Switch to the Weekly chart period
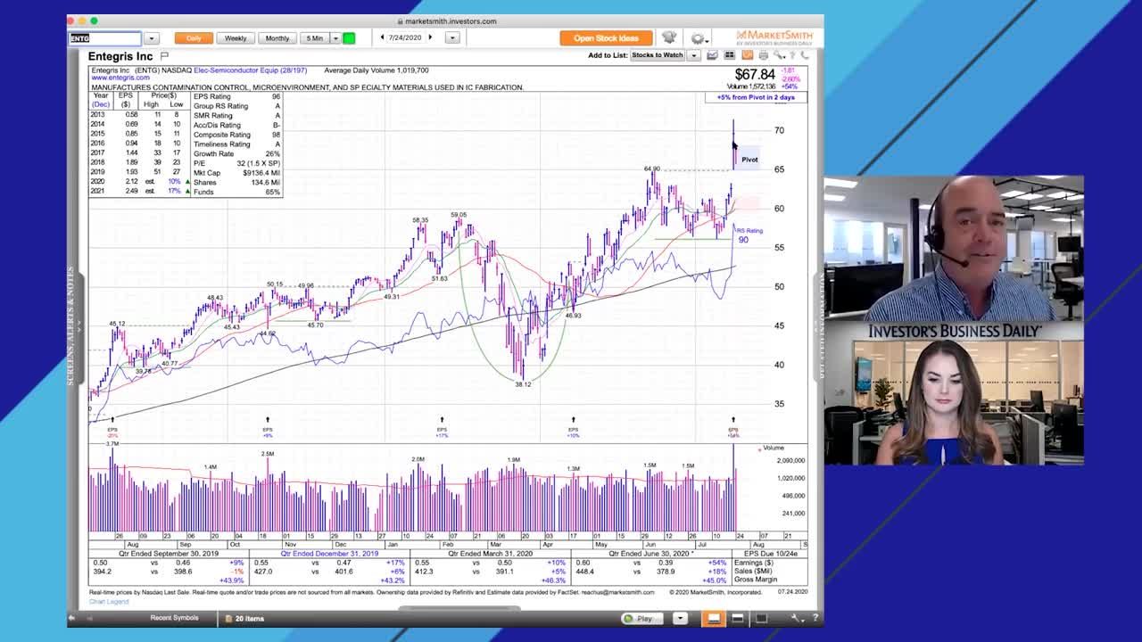 coord(236,38)
